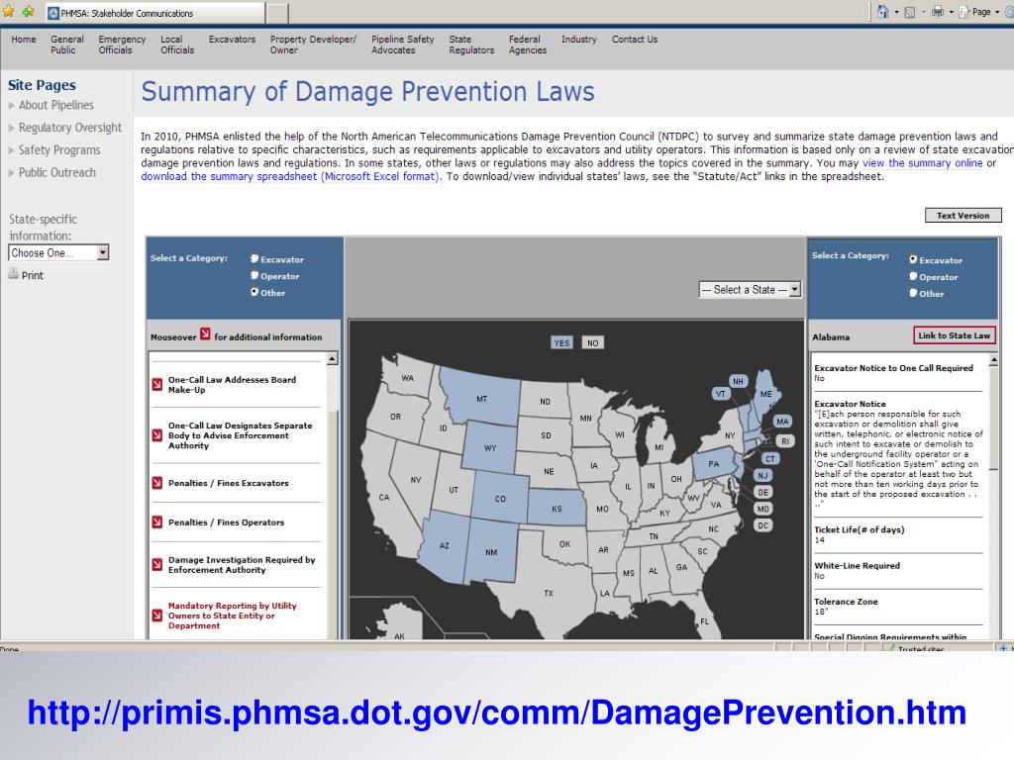Select Excavator radio in left category panel
Image resolution: width=1014 pixels, height=760 pixels.
254,258
